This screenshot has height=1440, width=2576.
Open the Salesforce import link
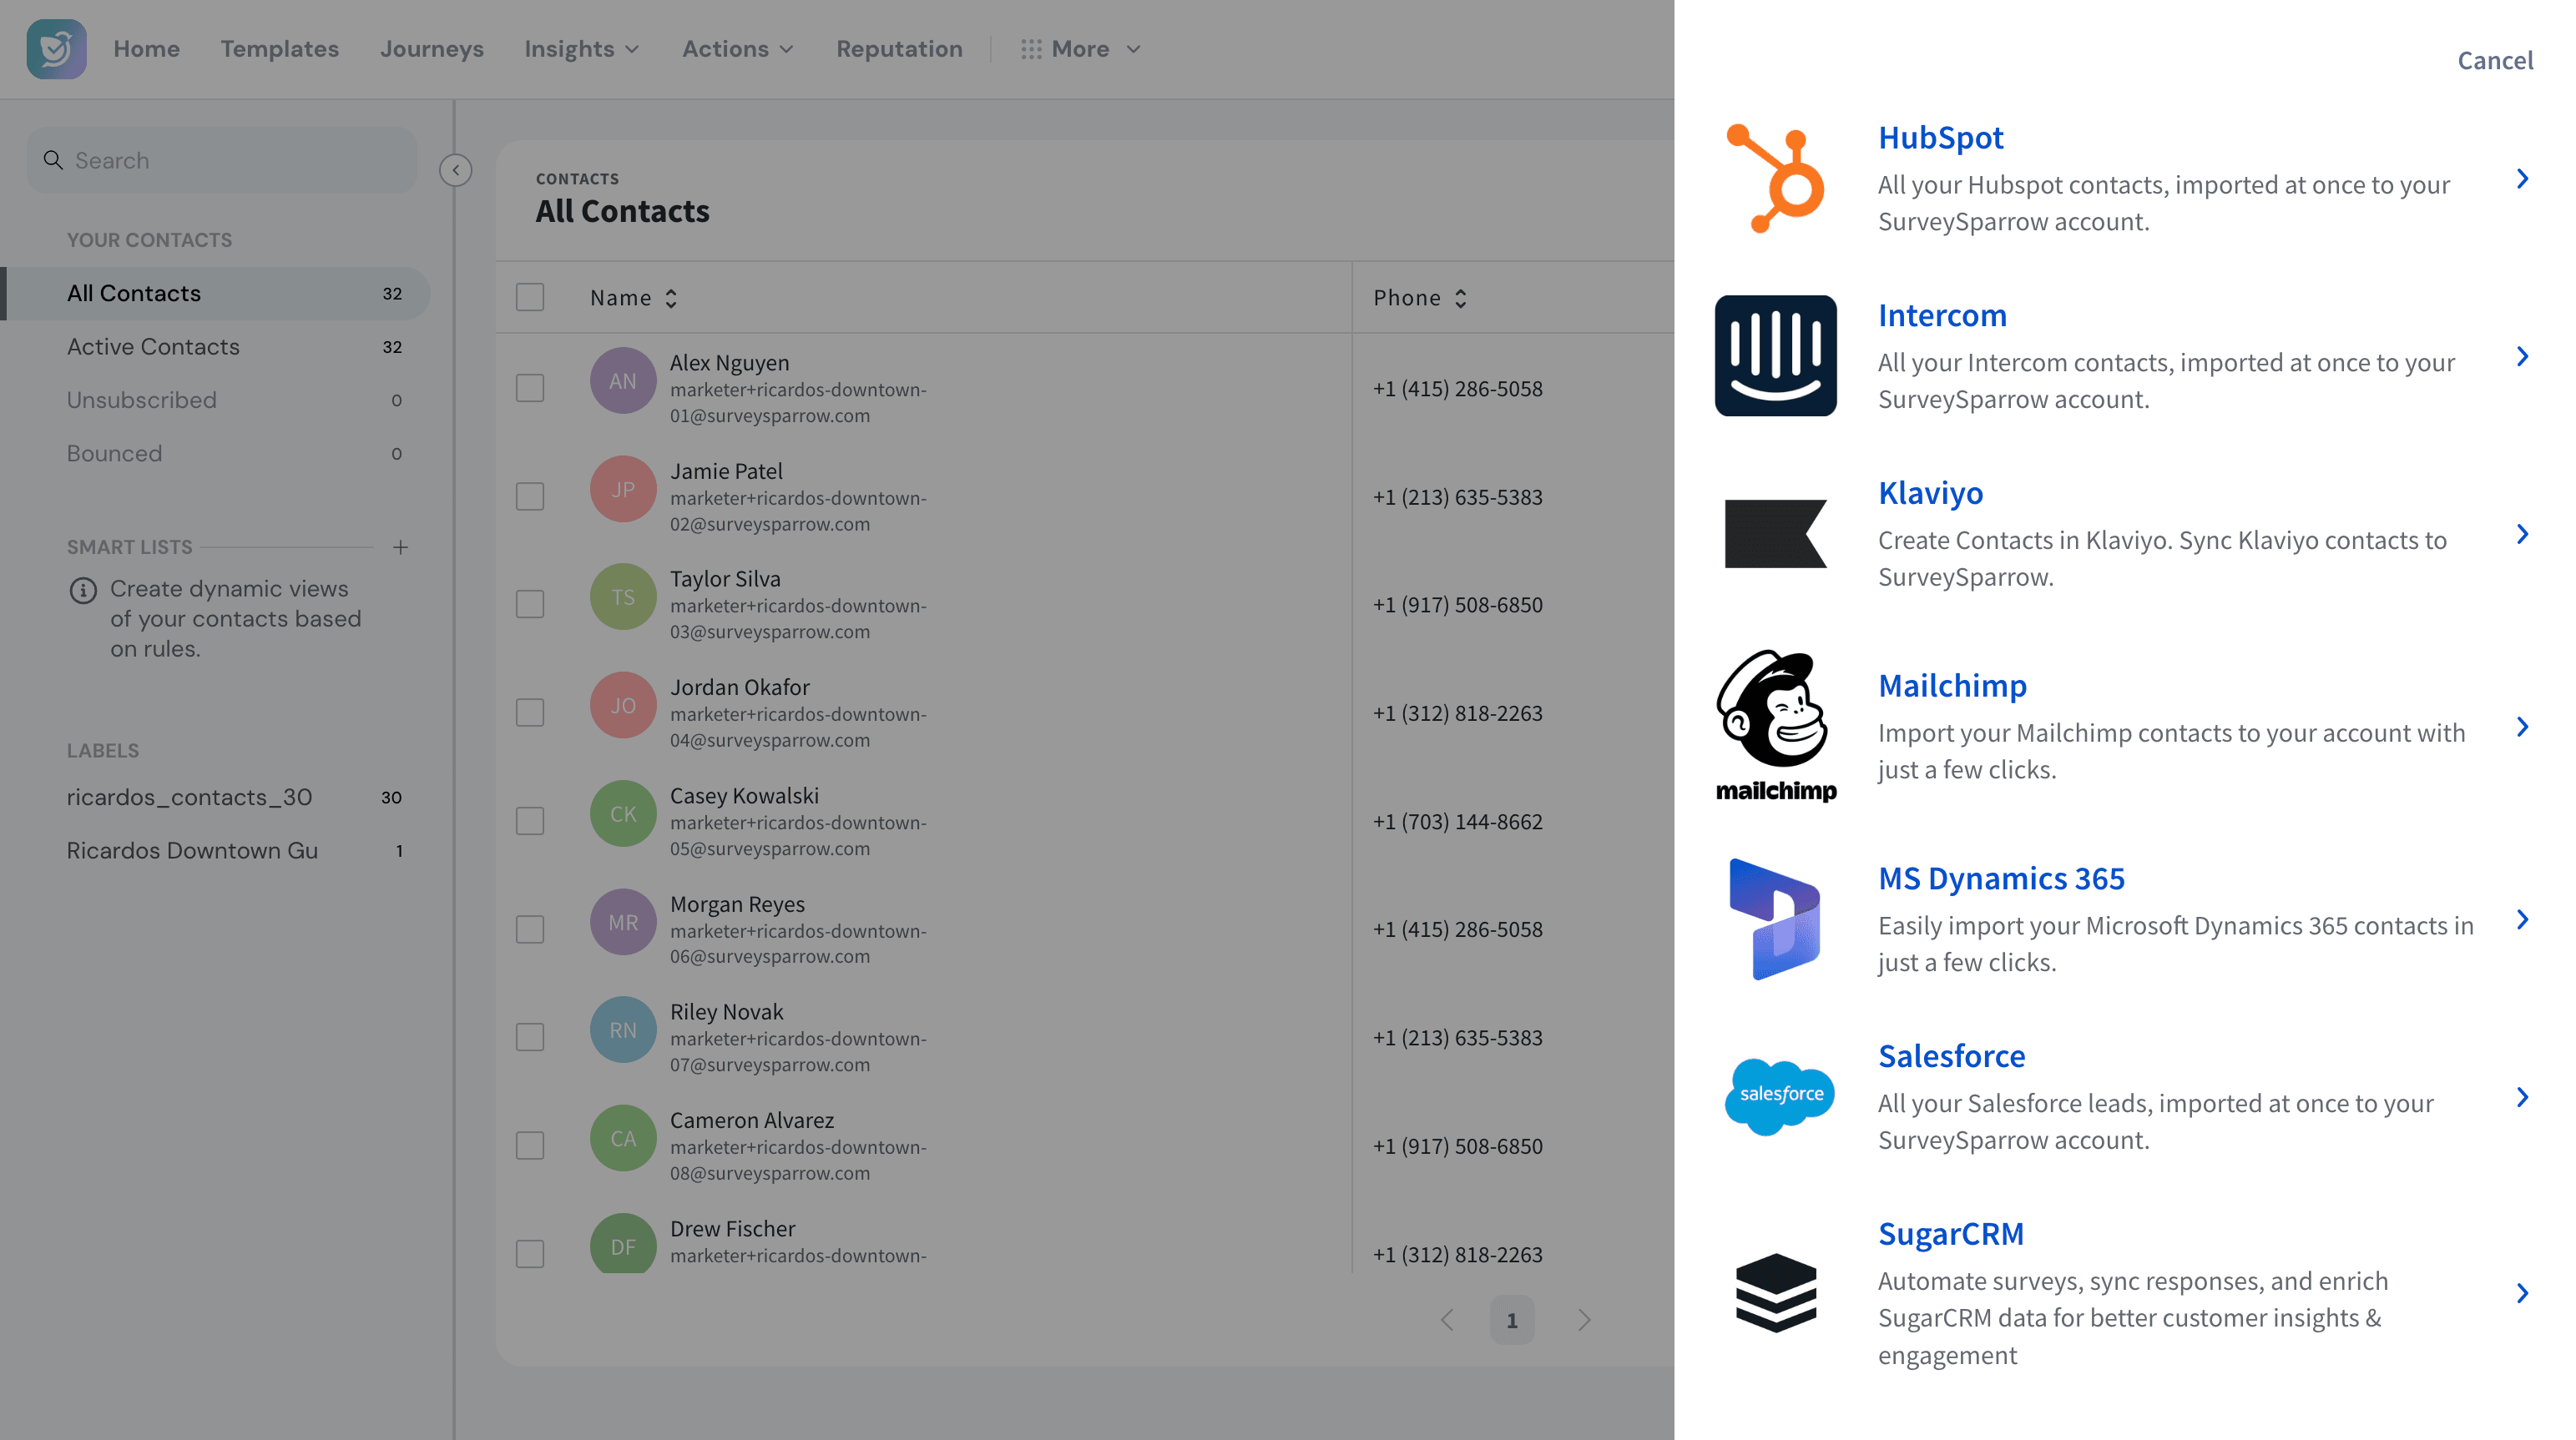coord(1951,1055)
